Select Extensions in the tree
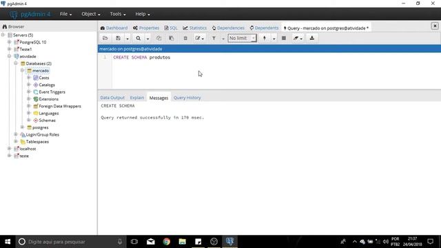The width and height of the screenshot is (441, 248). click(48, 99)
